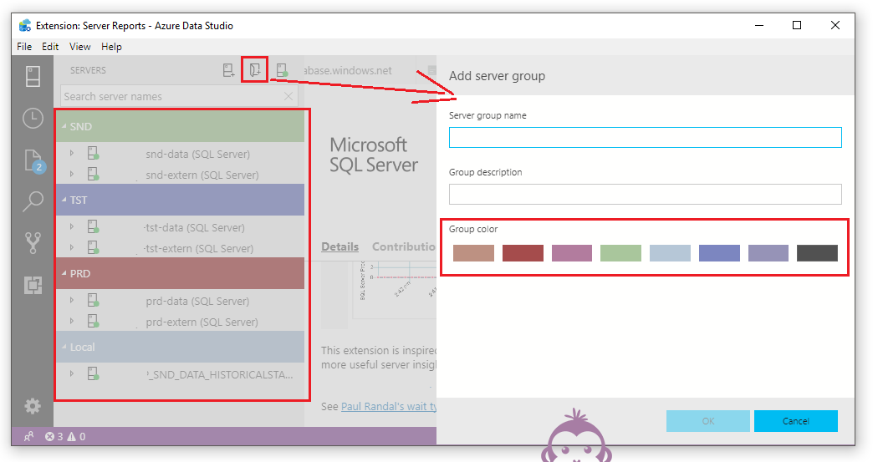The height and width of the screenshot is (462, 878).
Task: Select the prd-extern (SQL Server) row
Action: [181, 322]
